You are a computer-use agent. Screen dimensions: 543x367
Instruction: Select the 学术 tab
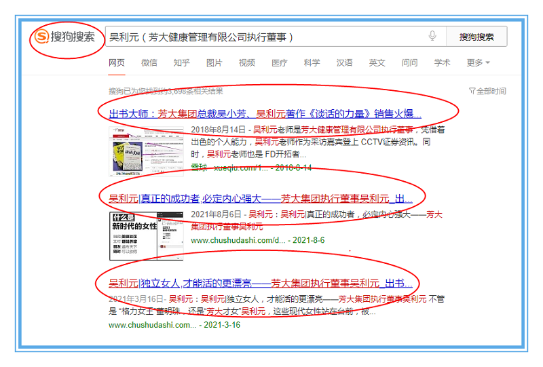(x=442, y=63)
